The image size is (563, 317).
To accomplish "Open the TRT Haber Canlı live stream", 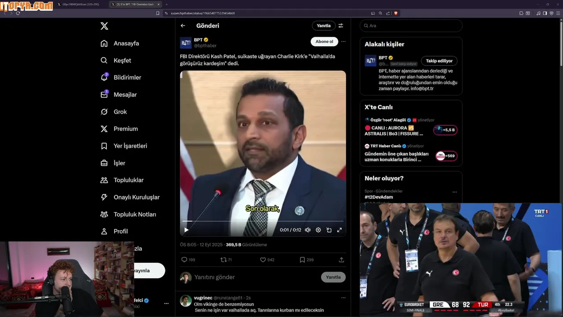I will (396, 157).
